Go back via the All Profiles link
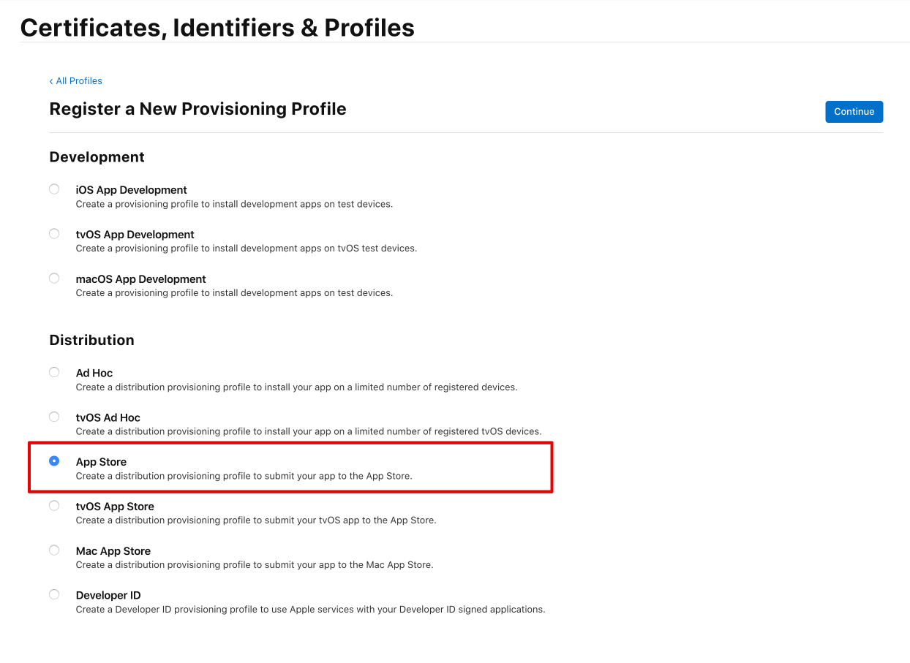The height and width of the screenshot is (663, 910). 79,80
